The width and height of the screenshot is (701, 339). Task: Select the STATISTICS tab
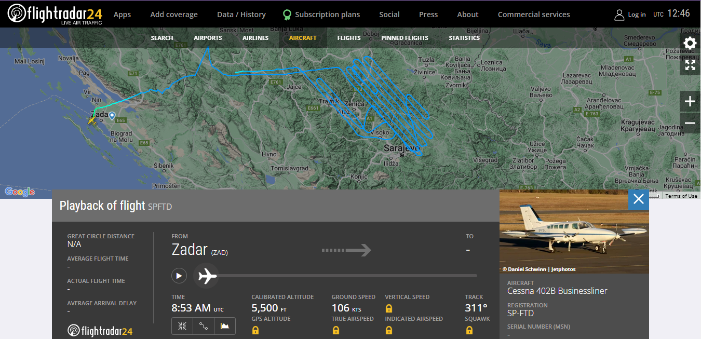tap(464, 38)
